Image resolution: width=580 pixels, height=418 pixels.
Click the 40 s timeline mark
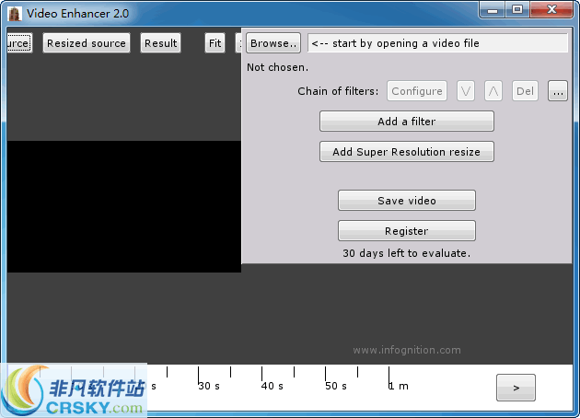pos(273,386)
